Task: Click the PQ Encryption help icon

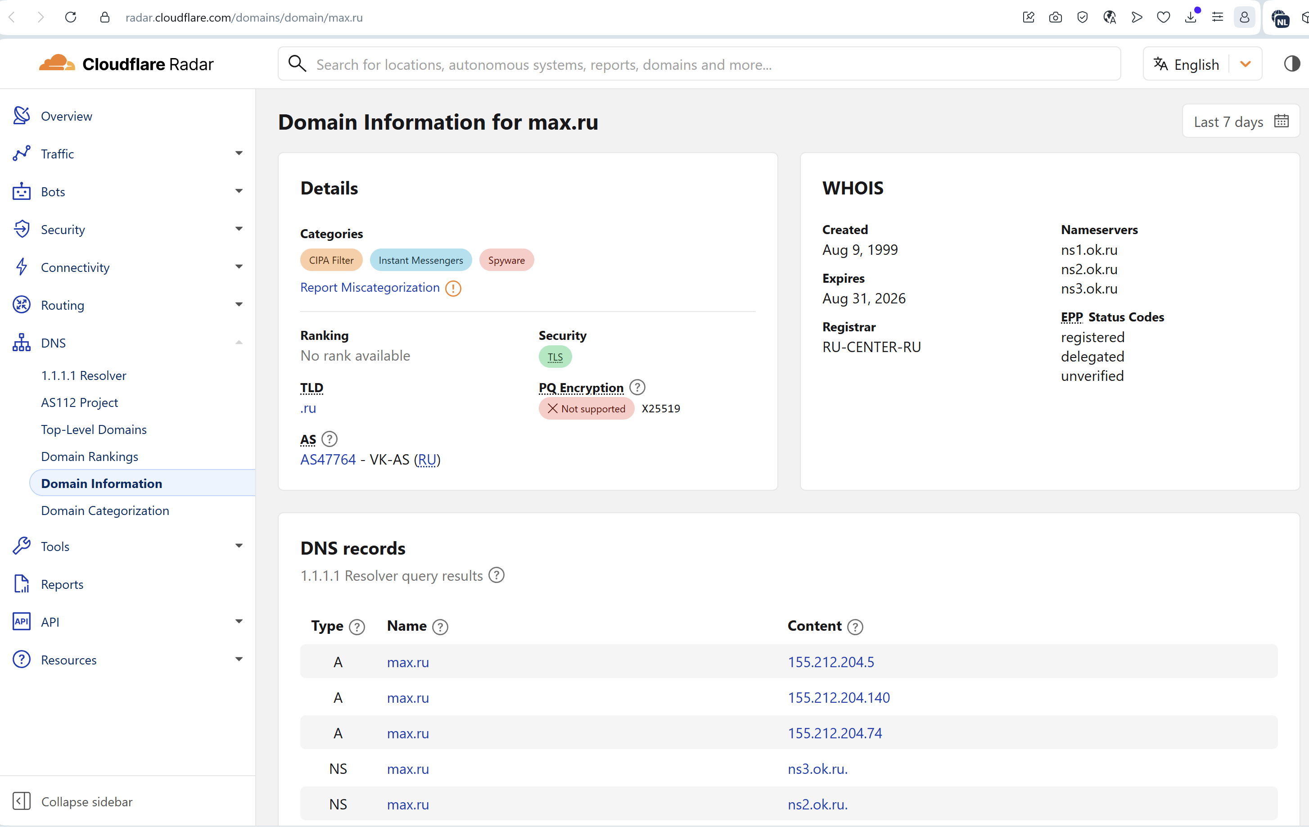Action: (x=637, y=387)
